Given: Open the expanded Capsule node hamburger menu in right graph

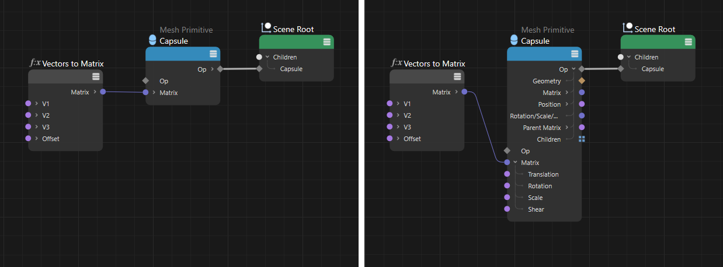Looking at the screenshot, I should click(x=575, y=54).
